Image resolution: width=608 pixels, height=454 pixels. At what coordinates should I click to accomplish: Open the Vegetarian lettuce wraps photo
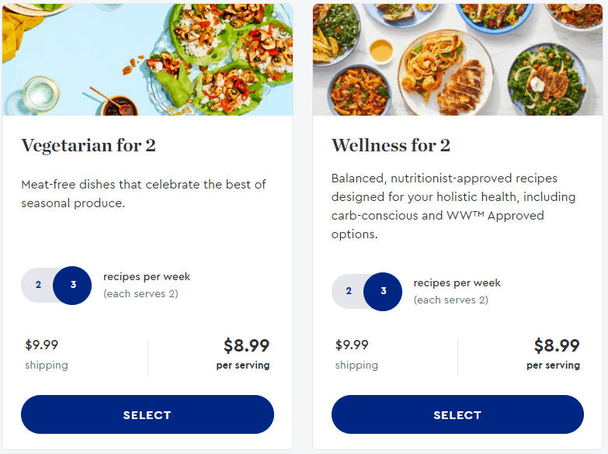(148, 59)
